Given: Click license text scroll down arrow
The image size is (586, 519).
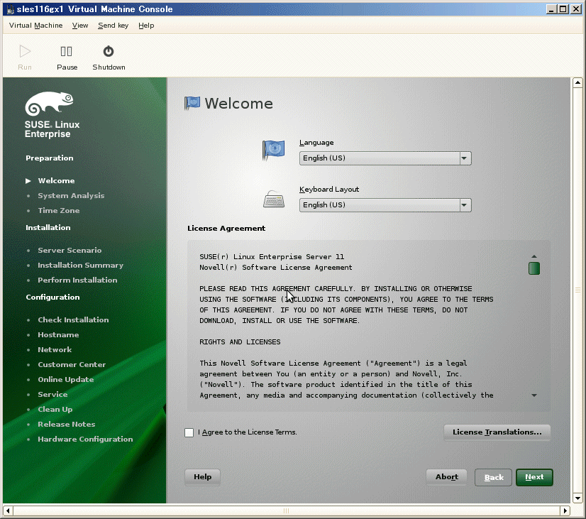Looking at the screenshot, I should coord(534,395).
